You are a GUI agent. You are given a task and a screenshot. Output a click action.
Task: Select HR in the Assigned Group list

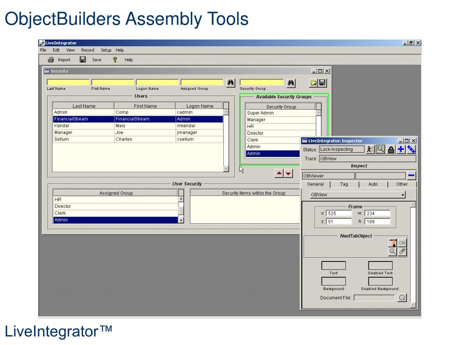coord(115,199)
